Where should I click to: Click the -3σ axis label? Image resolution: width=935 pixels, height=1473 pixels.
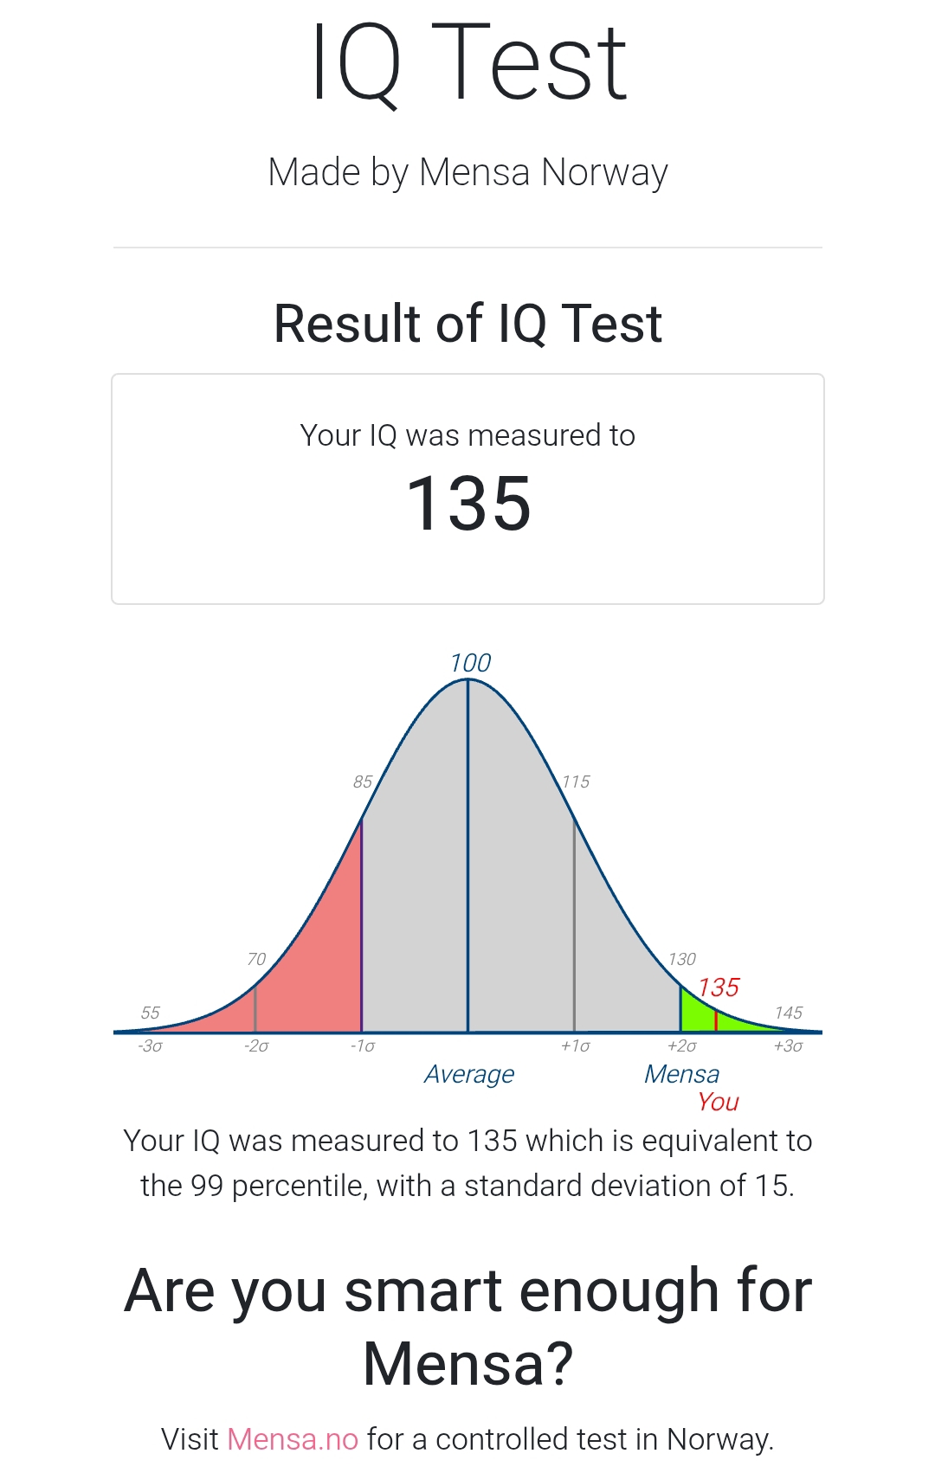point(150,1046)
